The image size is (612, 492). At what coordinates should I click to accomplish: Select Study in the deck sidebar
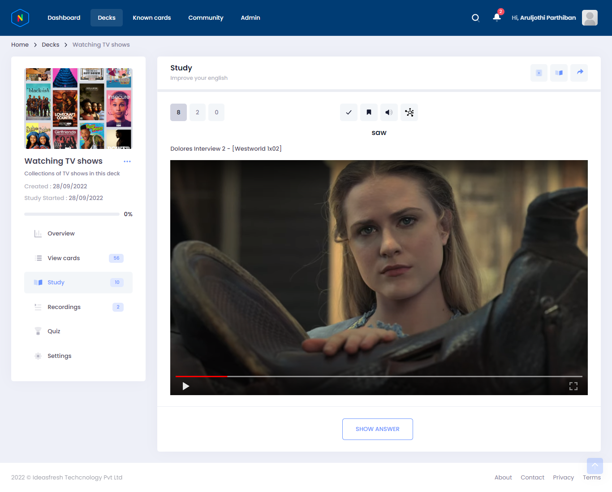coord(78,283)
